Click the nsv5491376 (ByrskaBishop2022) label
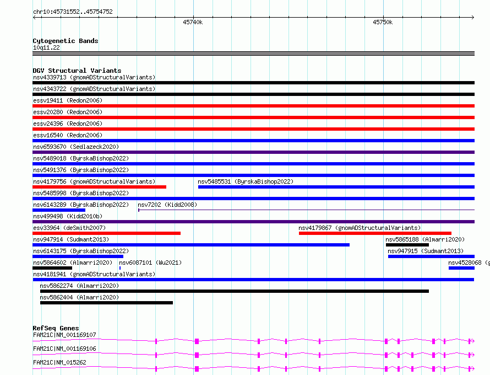Viewport: 490px width, 375px height. click(x=81, y=170)
